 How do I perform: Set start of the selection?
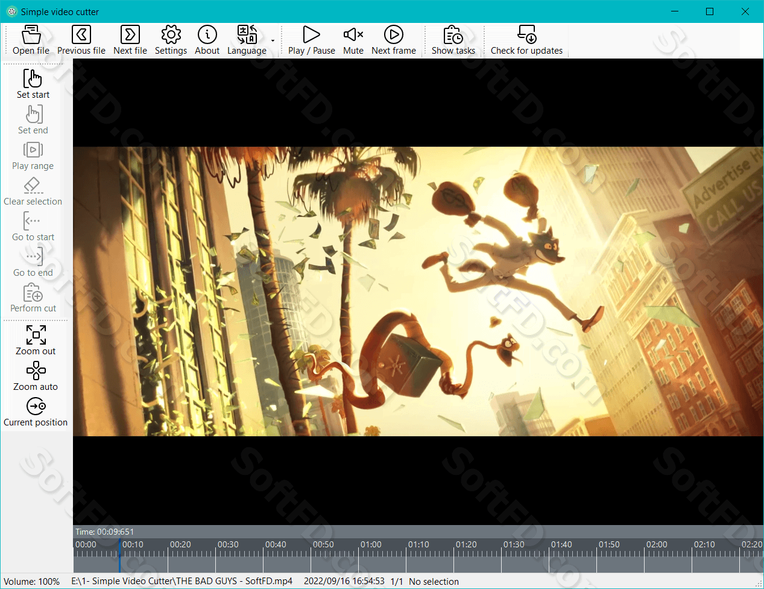tap(33, 83)
